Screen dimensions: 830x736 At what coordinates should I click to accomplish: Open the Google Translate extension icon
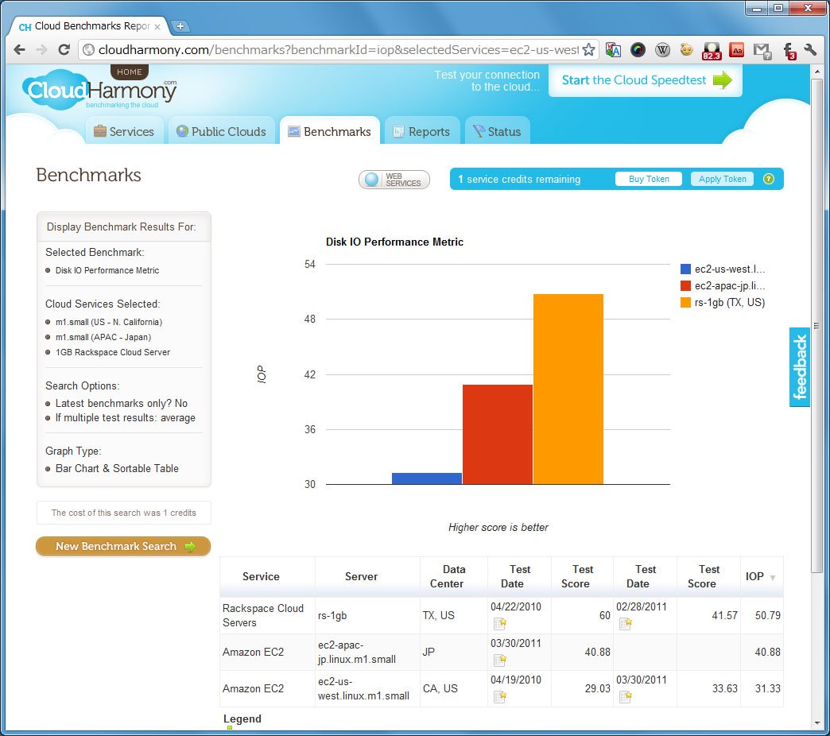613,50
